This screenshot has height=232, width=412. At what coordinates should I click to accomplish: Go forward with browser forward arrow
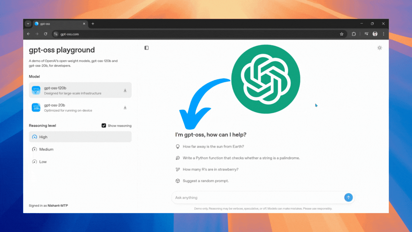(x=37, y=34)
